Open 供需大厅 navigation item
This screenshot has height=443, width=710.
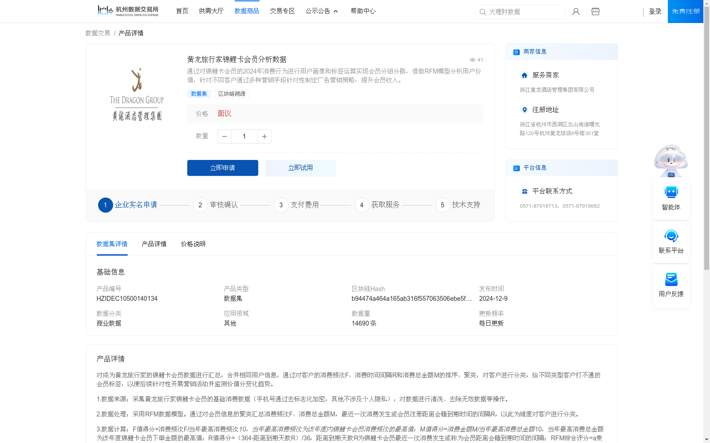(211, 11)
